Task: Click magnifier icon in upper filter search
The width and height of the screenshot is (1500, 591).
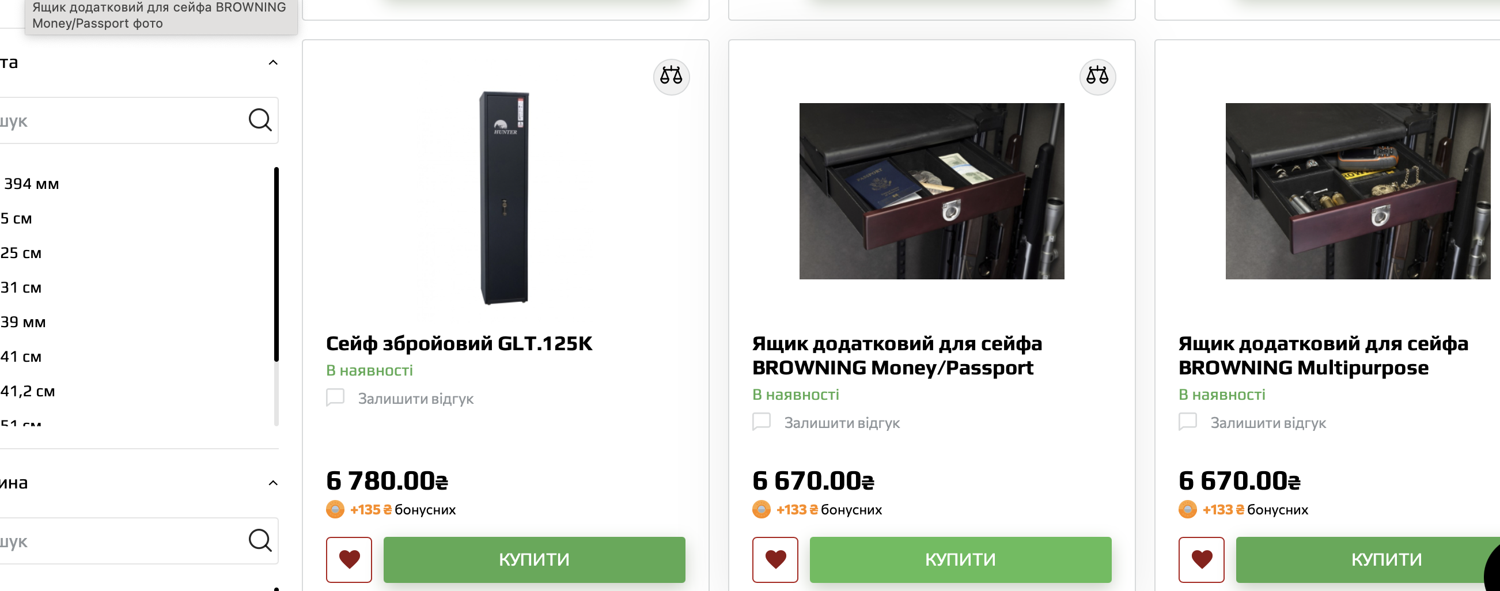Action: click(x=260, y=120)
